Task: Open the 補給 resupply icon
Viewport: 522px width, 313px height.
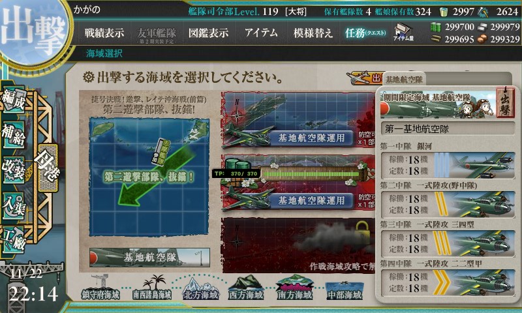Action: 14,134
